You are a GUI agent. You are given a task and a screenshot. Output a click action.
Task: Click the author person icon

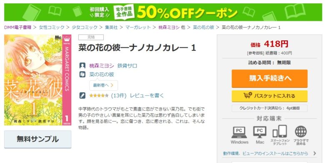(x=82, y=66)
